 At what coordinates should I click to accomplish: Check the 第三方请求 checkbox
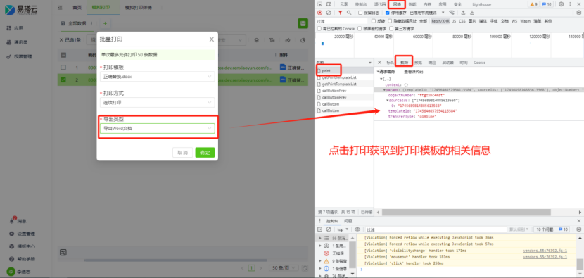(391, 28)
